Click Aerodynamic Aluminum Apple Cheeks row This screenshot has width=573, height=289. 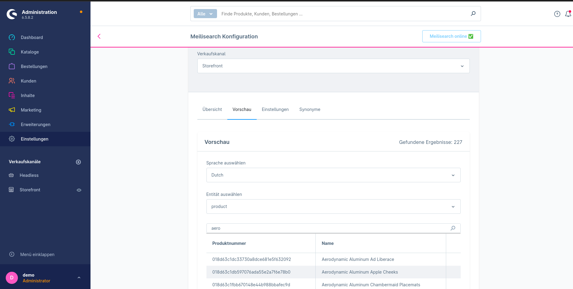(360, 272)
